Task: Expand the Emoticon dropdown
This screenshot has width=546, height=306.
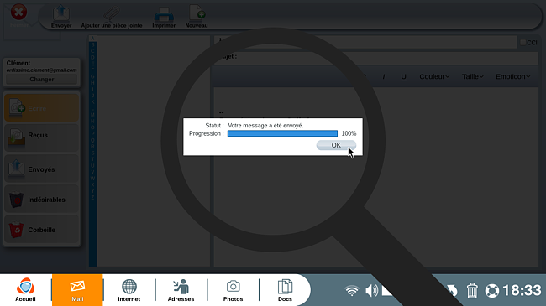Action: pyautogui.click(x=513, y=76)
